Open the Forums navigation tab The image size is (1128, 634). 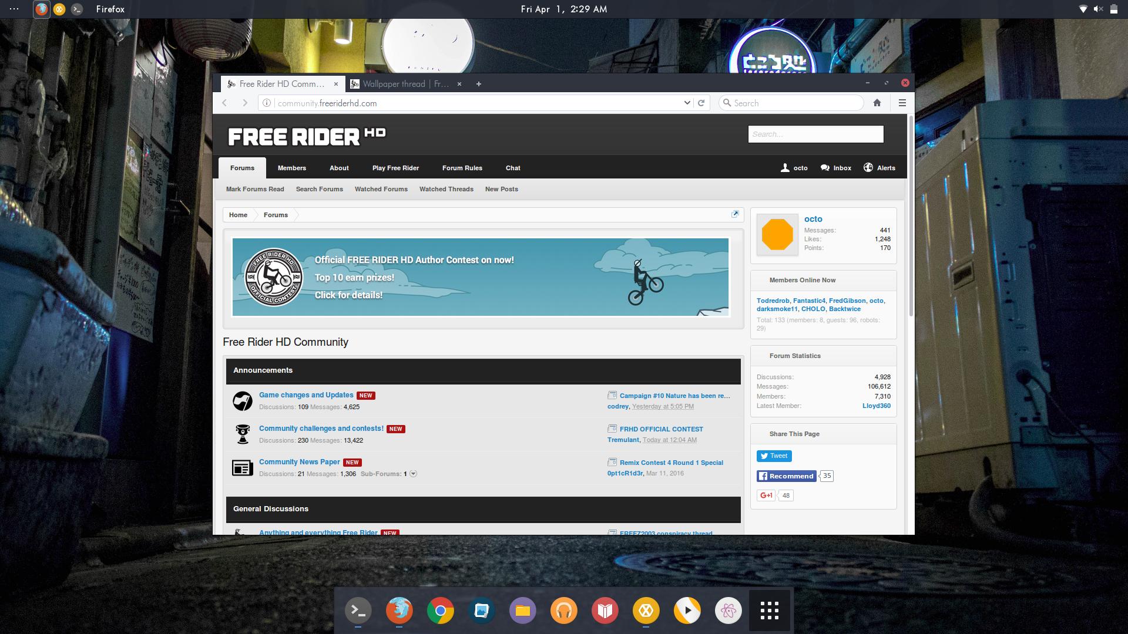pos(242,168)
